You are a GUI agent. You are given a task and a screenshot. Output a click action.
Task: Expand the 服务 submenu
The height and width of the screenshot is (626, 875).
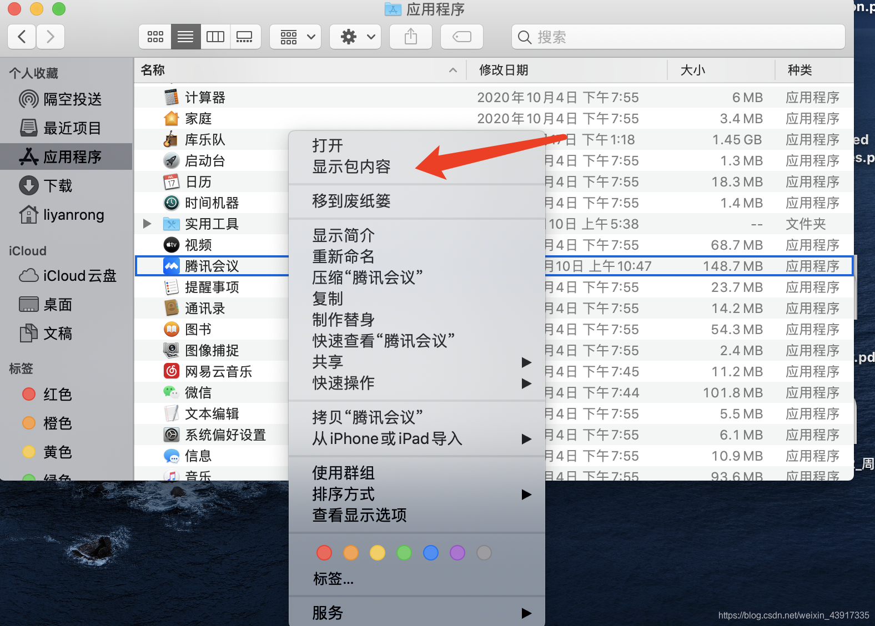point(416,613)
